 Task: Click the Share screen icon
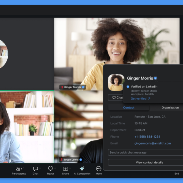pos(65,169)
